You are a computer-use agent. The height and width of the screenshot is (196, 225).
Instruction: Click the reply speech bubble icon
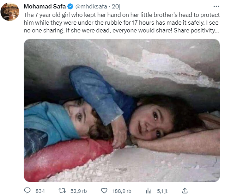click(28, 191)
